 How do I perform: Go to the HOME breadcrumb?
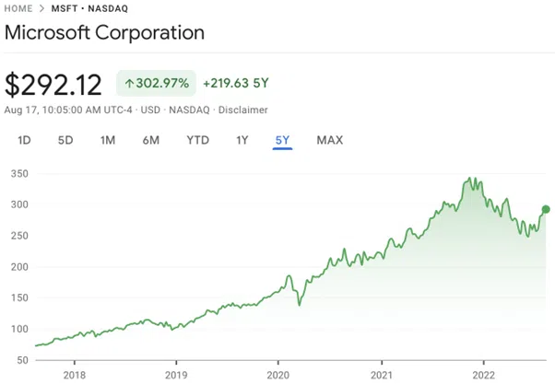pyautogui.click(x=19, y=8)
